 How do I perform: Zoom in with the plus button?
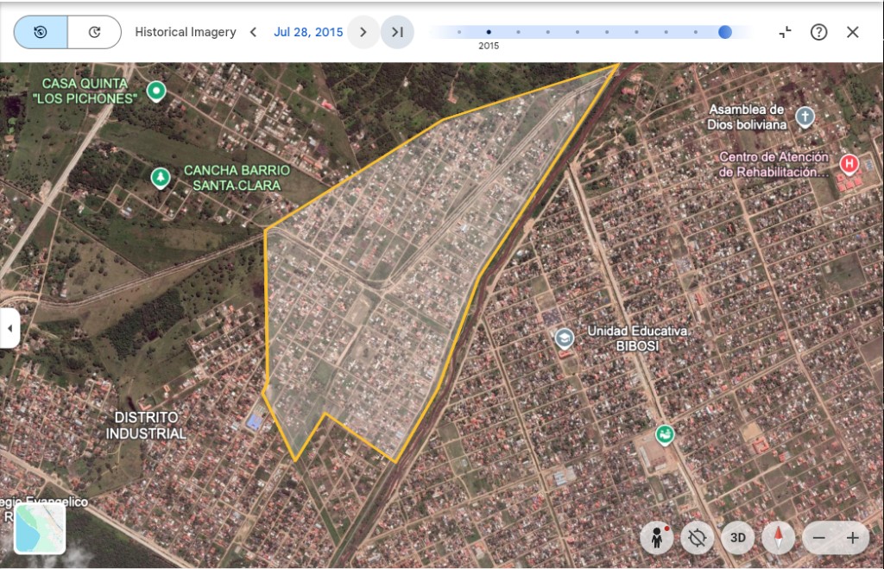point(852,538)
